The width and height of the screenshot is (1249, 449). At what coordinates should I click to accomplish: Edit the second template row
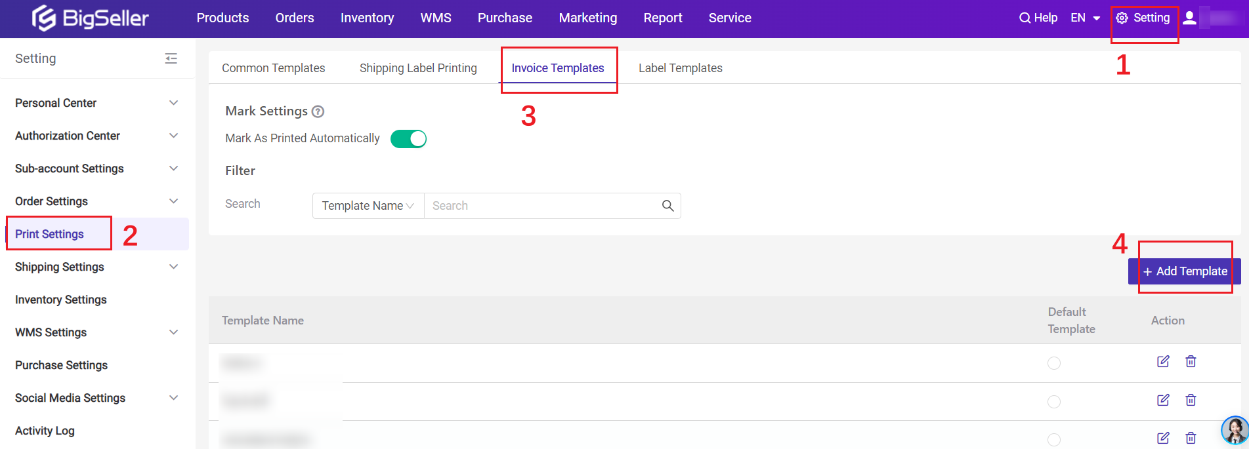1163,400
